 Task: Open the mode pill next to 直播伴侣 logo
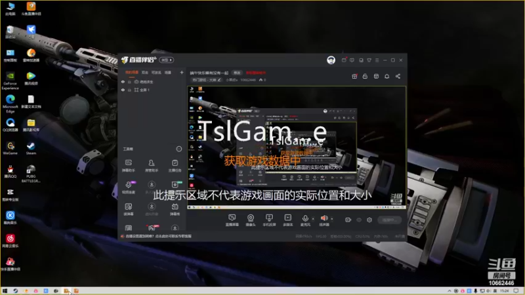167,60
